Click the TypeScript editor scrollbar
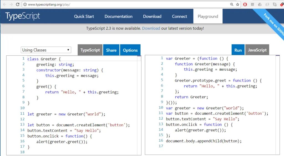This screenshot has width=284, height=156. pos(139,105)
